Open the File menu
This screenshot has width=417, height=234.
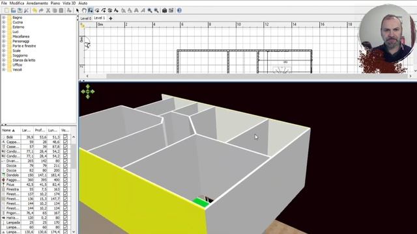4,3
